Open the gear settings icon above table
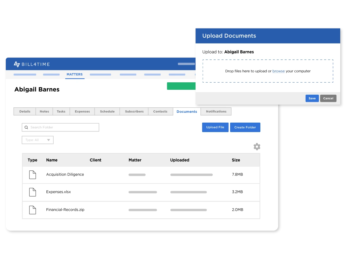The image size is (346, 259). 257,147
